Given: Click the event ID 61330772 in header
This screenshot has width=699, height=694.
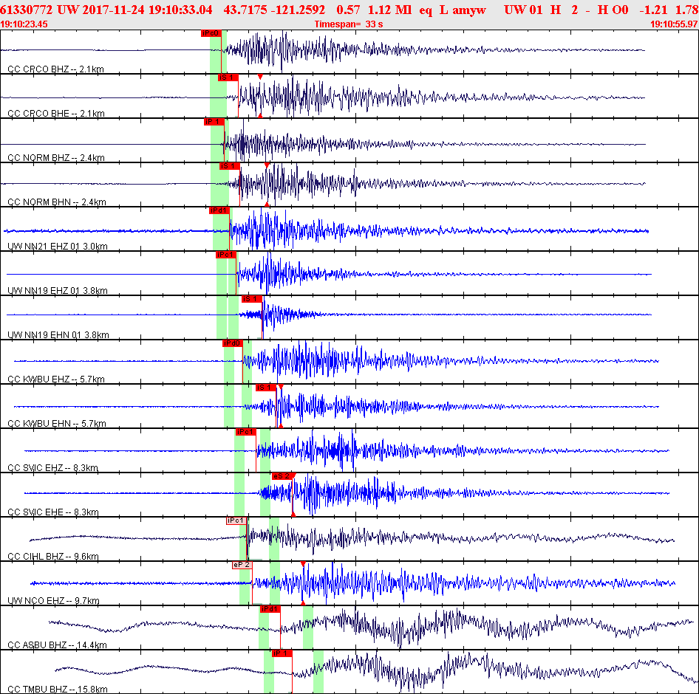Looking at the screenshot, I should coord(27,10).
